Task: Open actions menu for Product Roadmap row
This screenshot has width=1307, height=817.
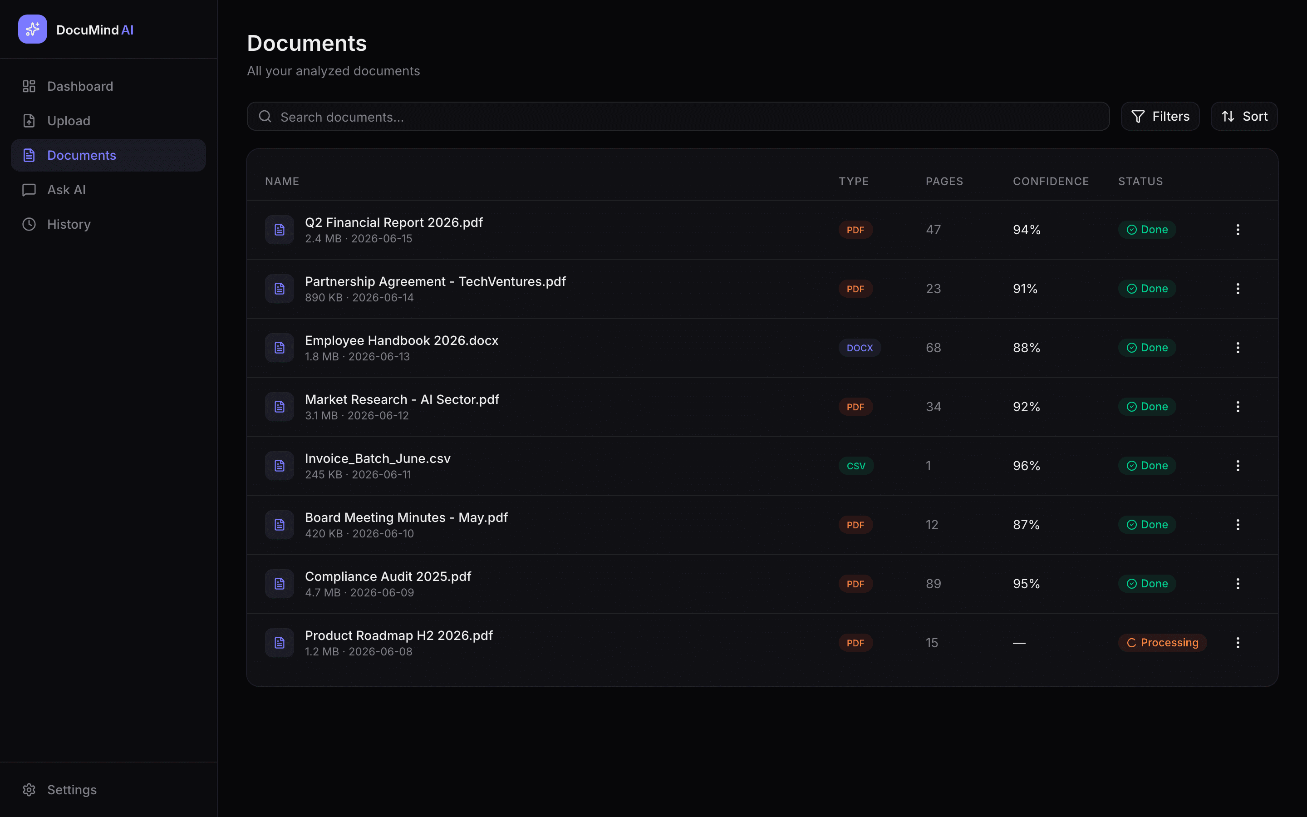Action: tap(1238, 642)
